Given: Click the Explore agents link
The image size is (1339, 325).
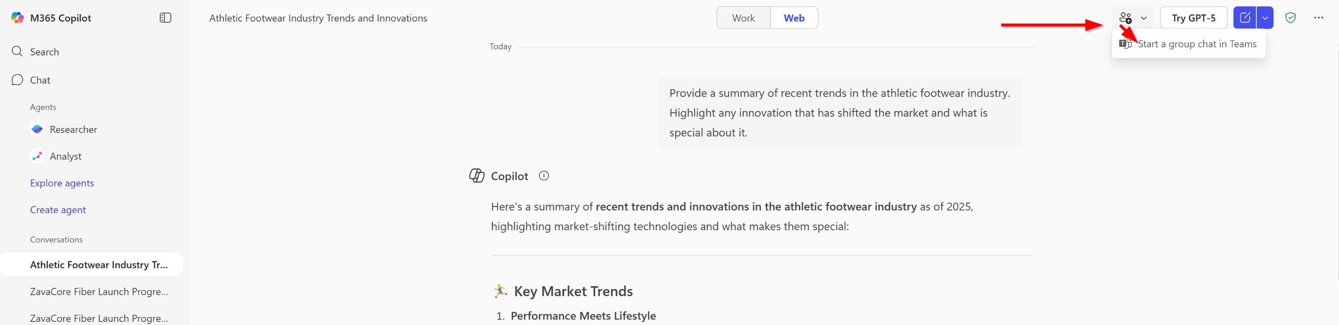Looking at the screenshot, I should (x=62, y=183).
